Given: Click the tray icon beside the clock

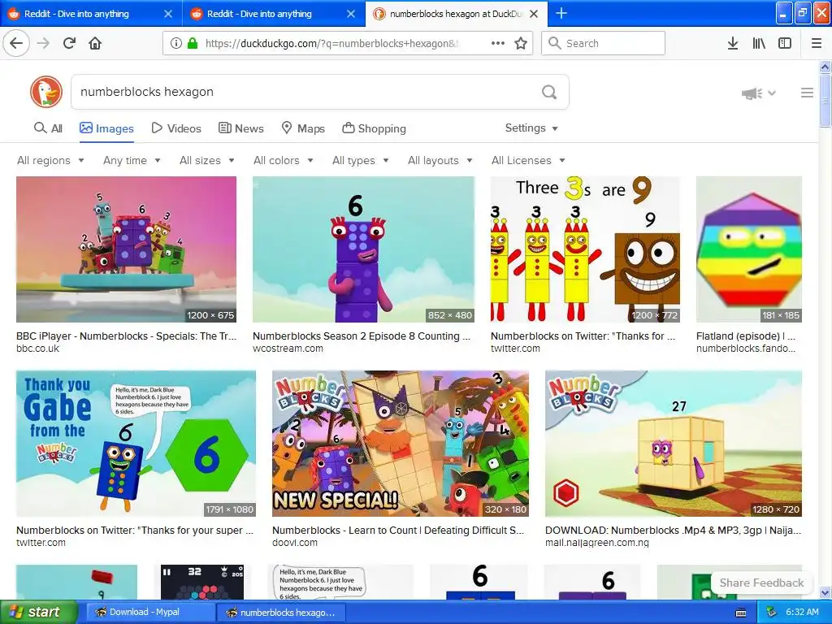Looking at the screenshot, I should tap(771, 612).
